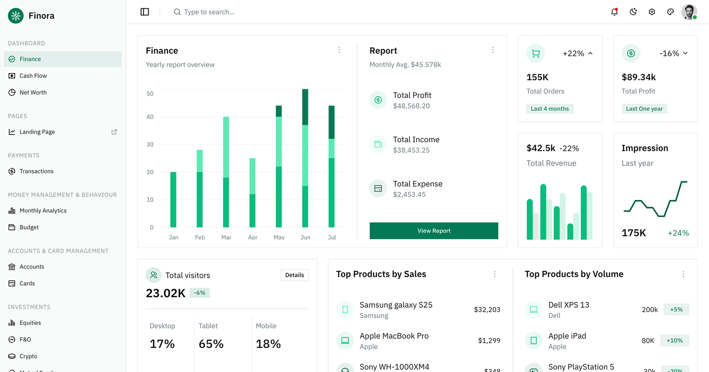Click Monthly Avg. $45.578k text
Image resolution: width=709 pixels, height=372 pixels.
click(x=405, y=65)
